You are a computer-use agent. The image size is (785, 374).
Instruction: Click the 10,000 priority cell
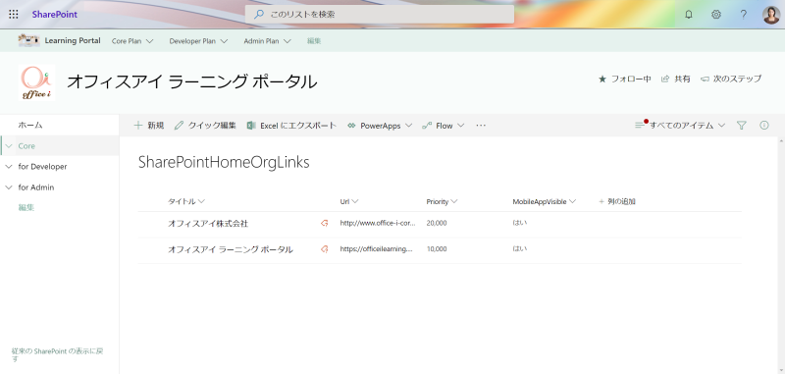click(437, 248)
